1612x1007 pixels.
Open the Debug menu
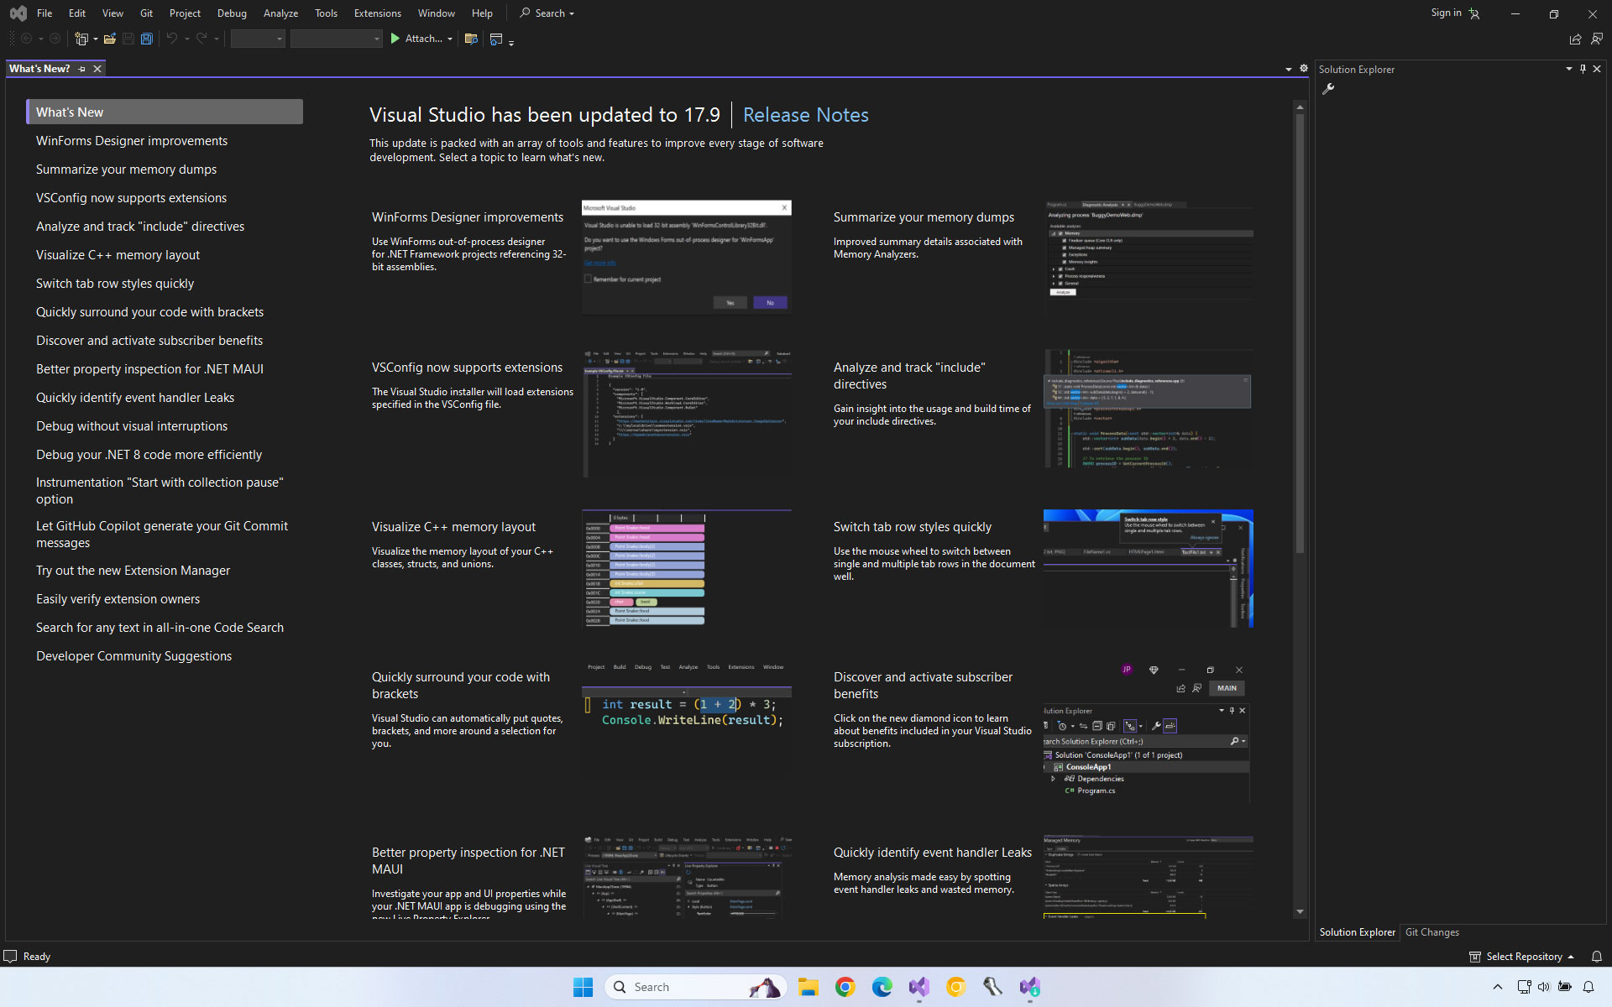[x=232, y=13]
